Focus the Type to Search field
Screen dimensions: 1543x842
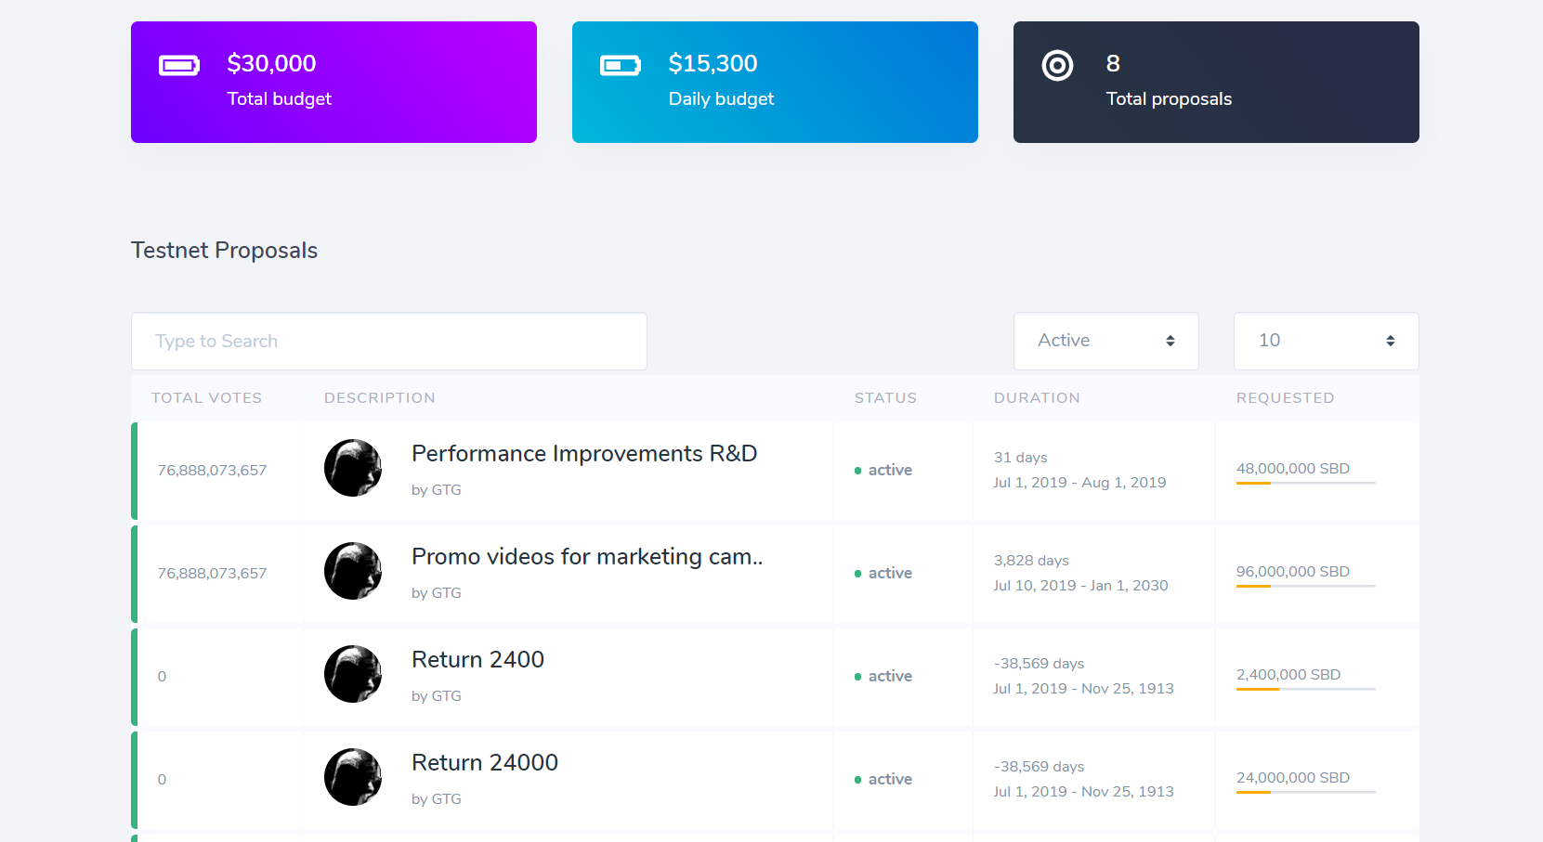point(389,341)
